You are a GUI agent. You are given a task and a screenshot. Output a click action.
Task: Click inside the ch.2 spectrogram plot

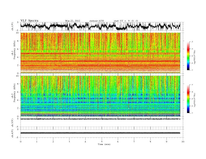[x=100, y=96]
